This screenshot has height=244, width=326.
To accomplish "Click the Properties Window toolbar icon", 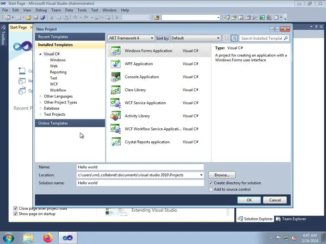I will (x=234, y=18).
